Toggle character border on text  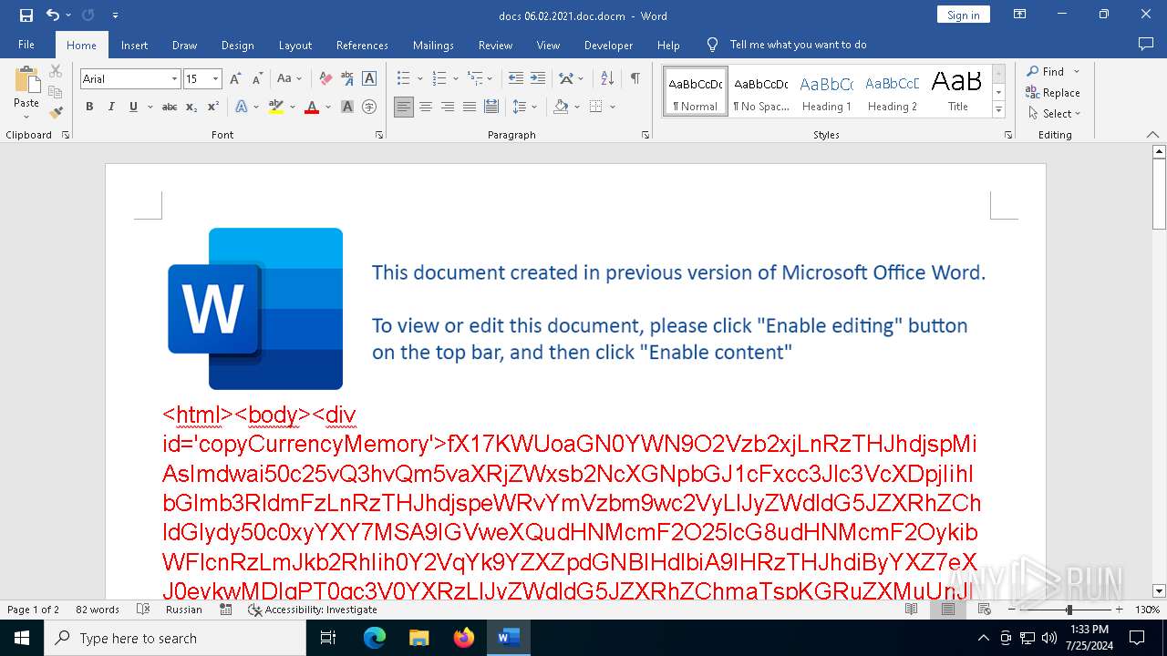tap(369, 79)
